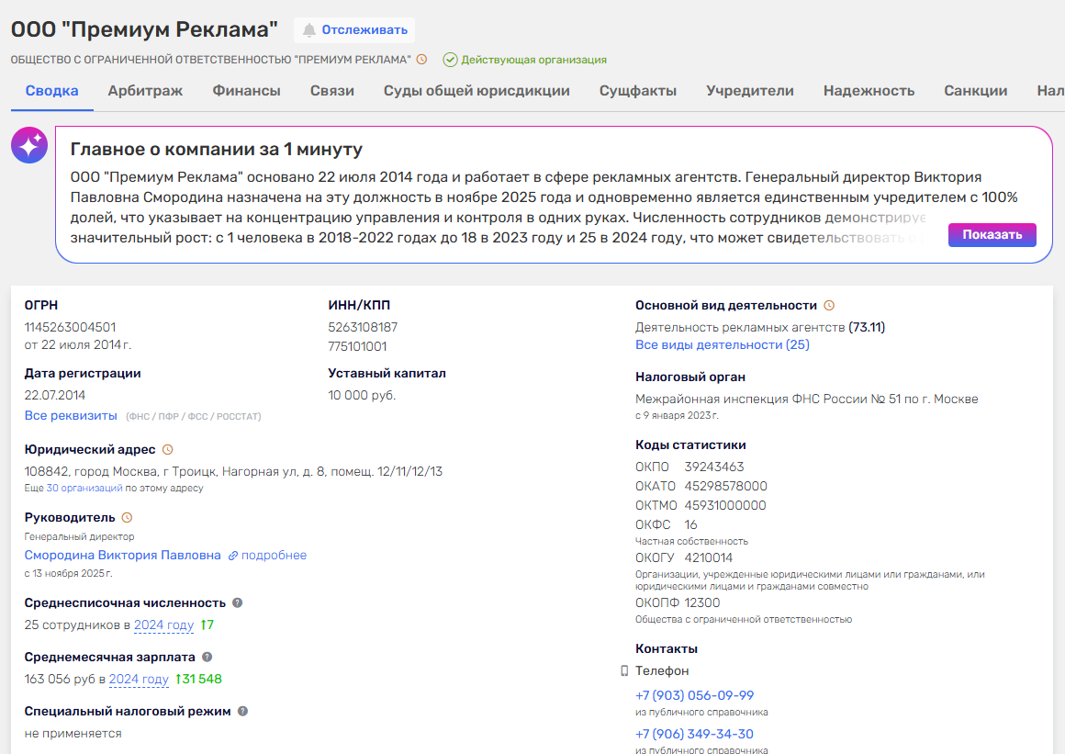Switch to the Сущфакты tab
This screenshot has width=1065, height=754.
click(x=638, y=91)
